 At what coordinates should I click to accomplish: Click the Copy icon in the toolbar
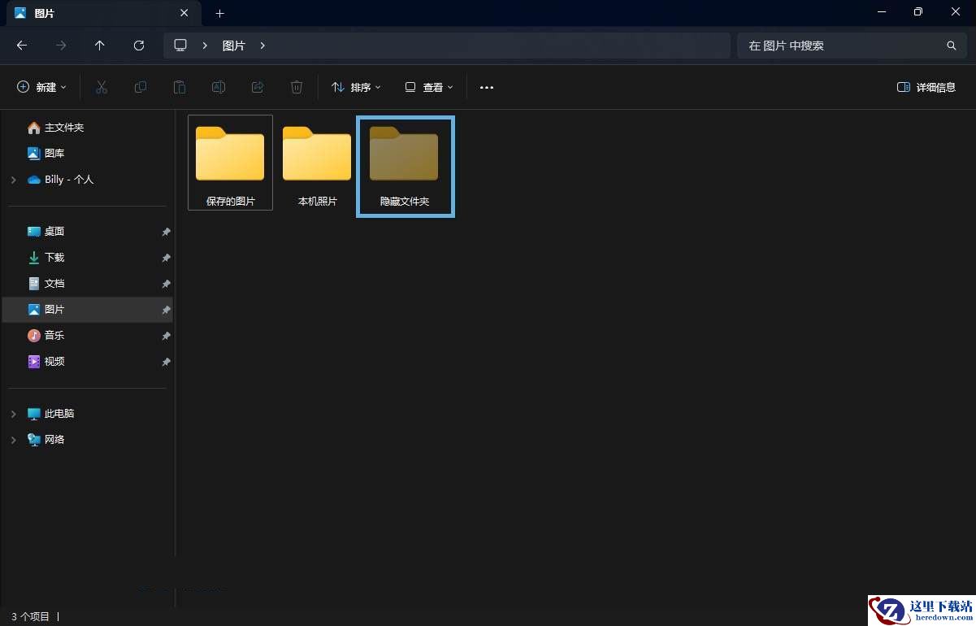point(141,87)
